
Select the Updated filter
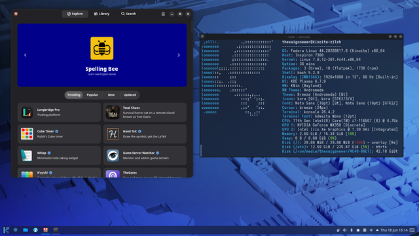coord(130,95)
